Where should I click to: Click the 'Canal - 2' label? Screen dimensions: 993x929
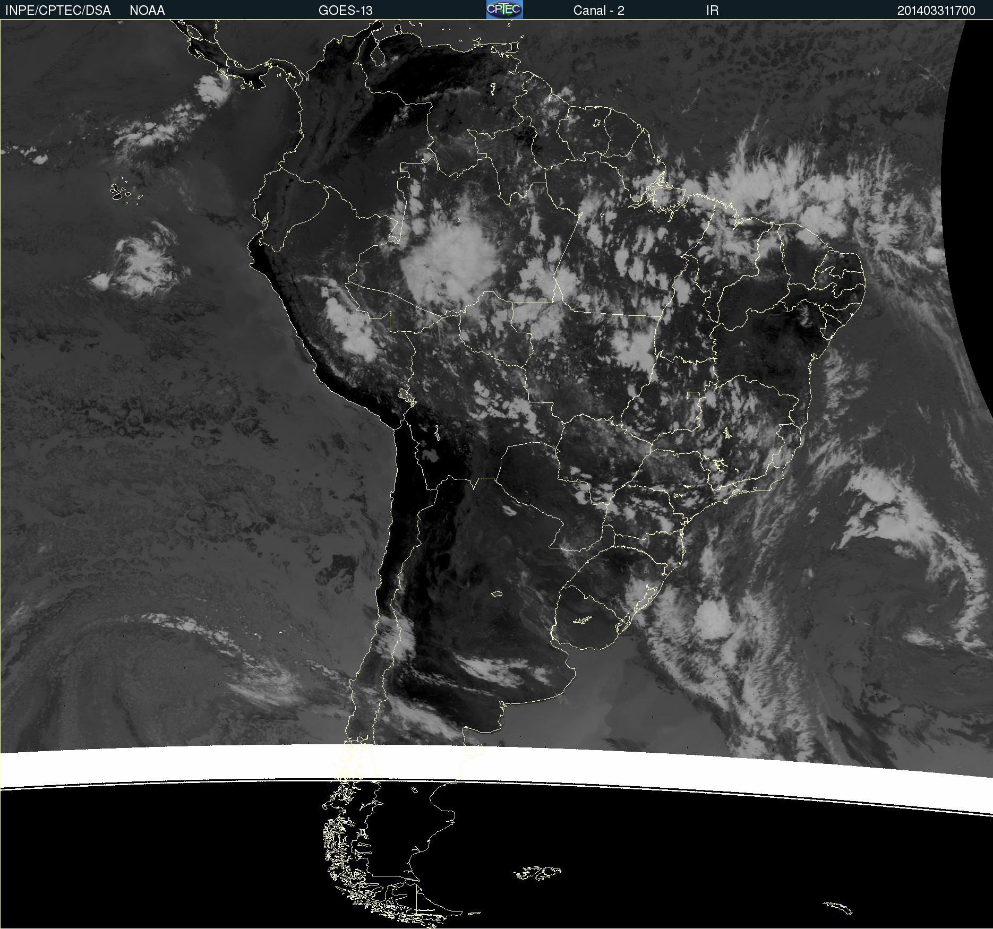(x=598, y=11)
